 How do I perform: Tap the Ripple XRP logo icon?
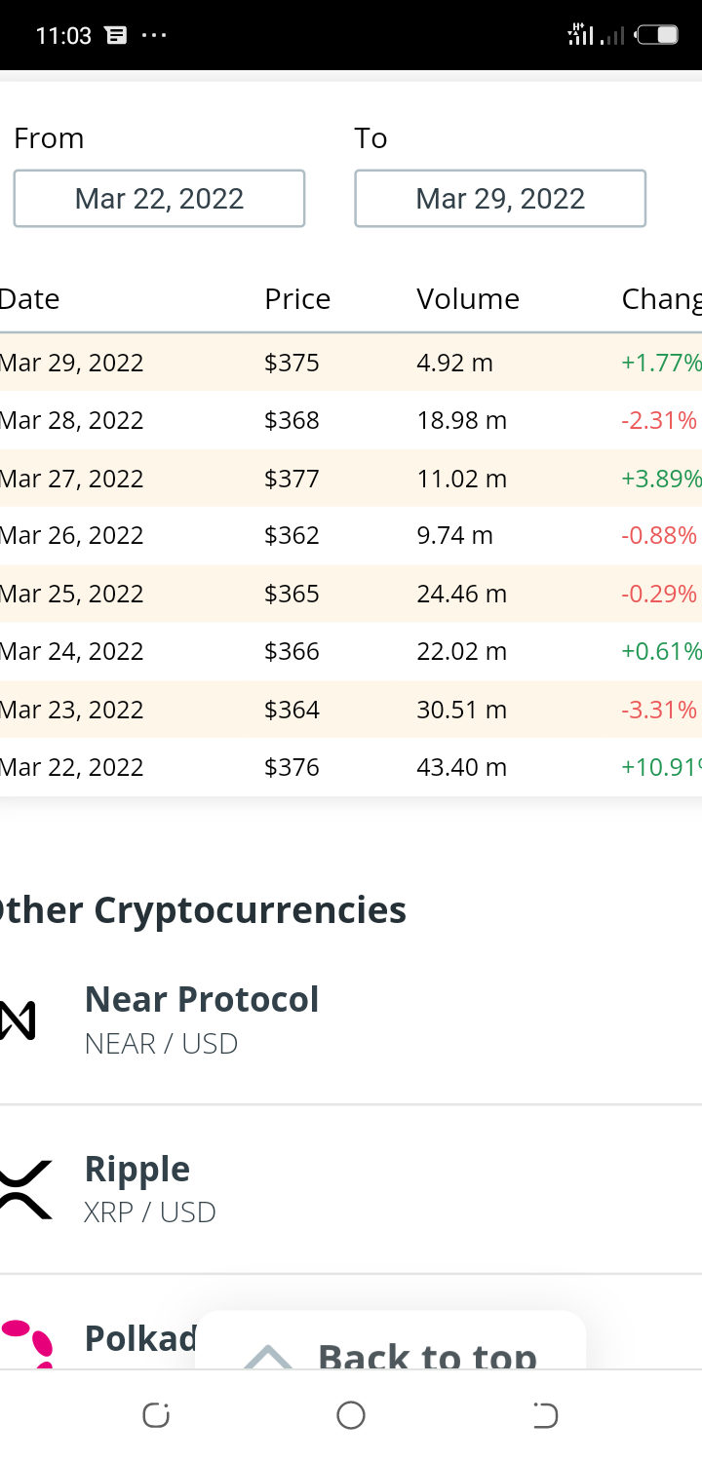pos(25,1190)
